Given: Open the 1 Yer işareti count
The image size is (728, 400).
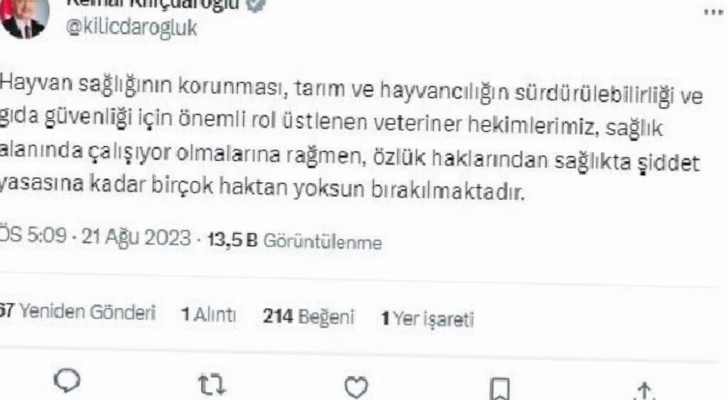Looking at the screenshot, I should click(x=427, y=319).
